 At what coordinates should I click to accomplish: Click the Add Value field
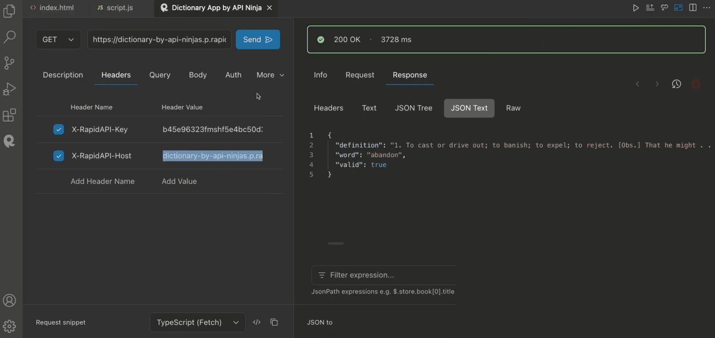pyautogui.click(x=180, y=181)
